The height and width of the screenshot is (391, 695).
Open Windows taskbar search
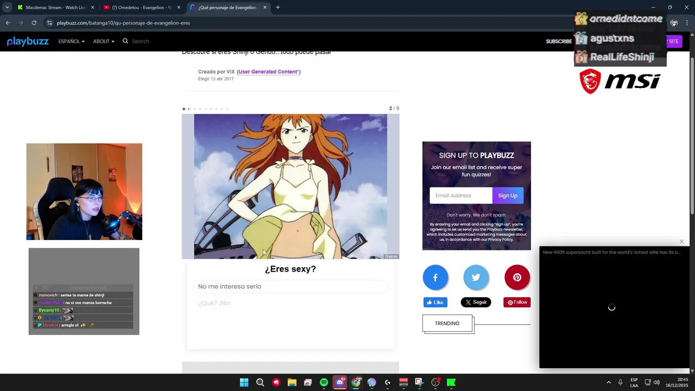(260, 382)
